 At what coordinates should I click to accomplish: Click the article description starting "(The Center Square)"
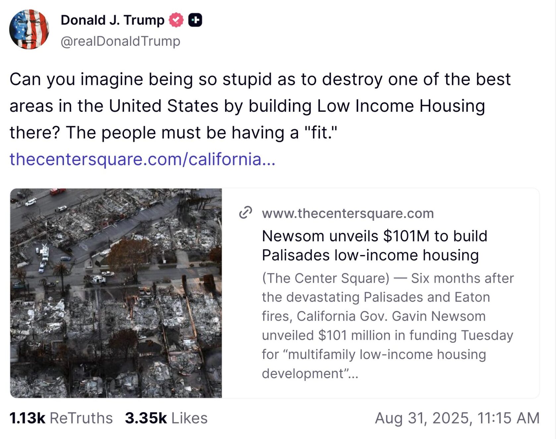(x=387, y=326)
